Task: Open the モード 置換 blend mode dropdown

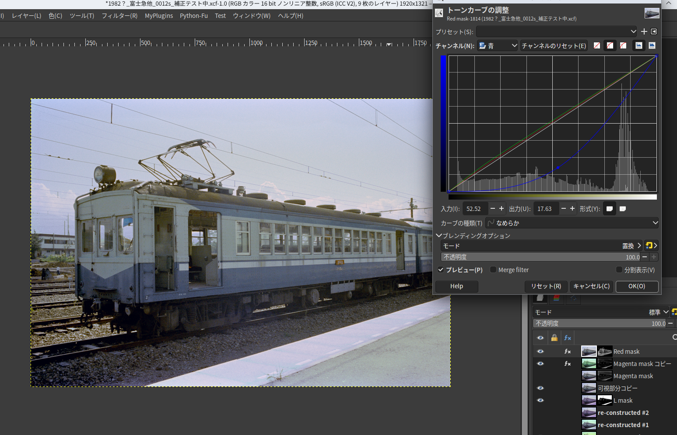Action: coord(541,245)
